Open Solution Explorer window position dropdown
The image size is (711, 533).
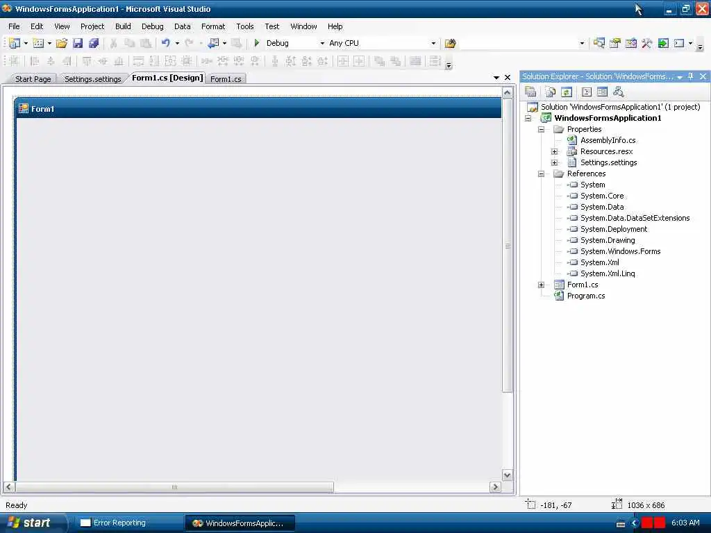(x=680, y=77)
